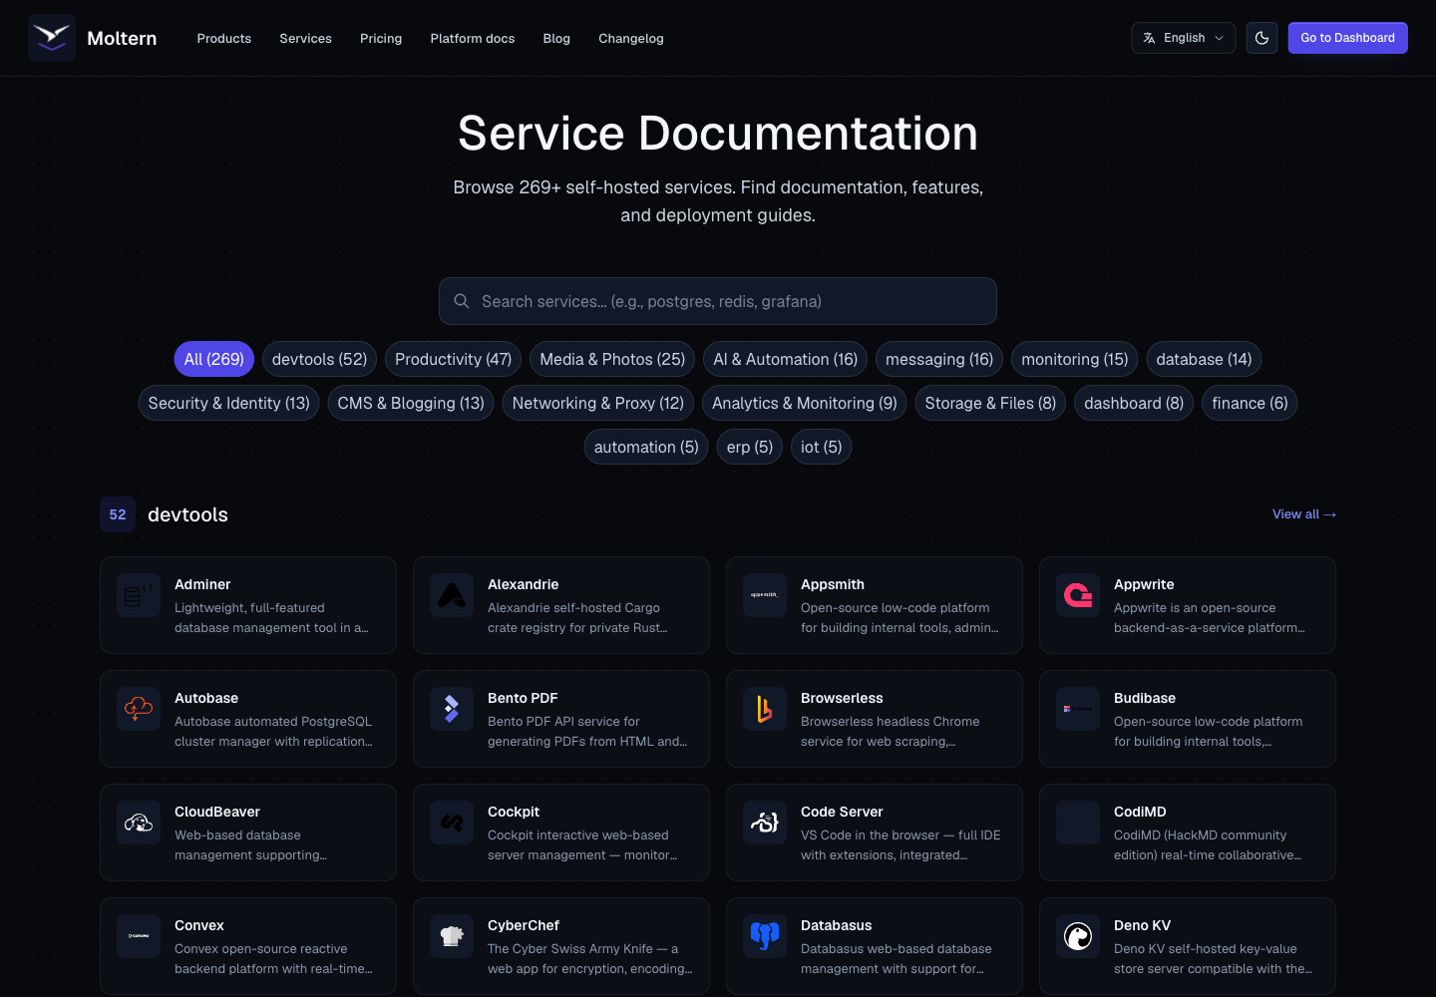Filter by messaging (16)

939,359
